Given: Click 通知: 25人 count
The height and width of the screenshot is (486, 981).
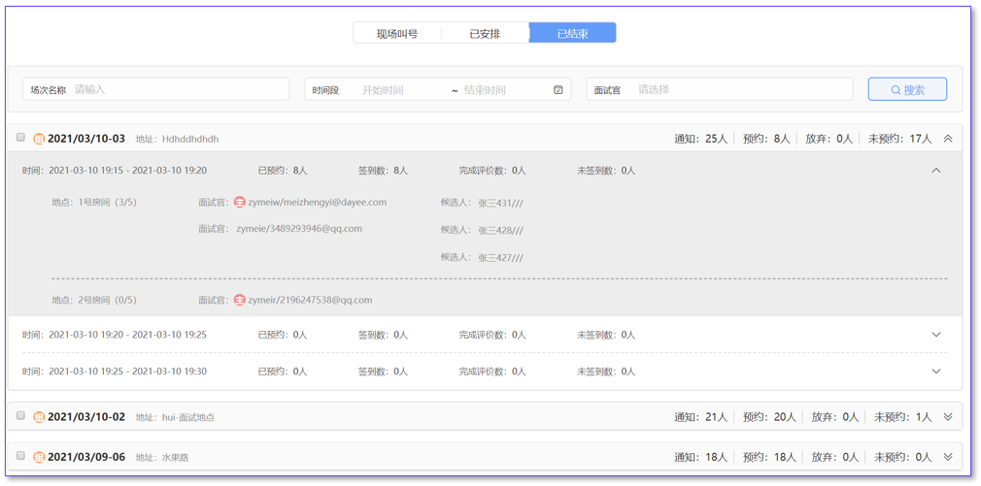Looking at the screenshot, I should (x=700, y=139).
